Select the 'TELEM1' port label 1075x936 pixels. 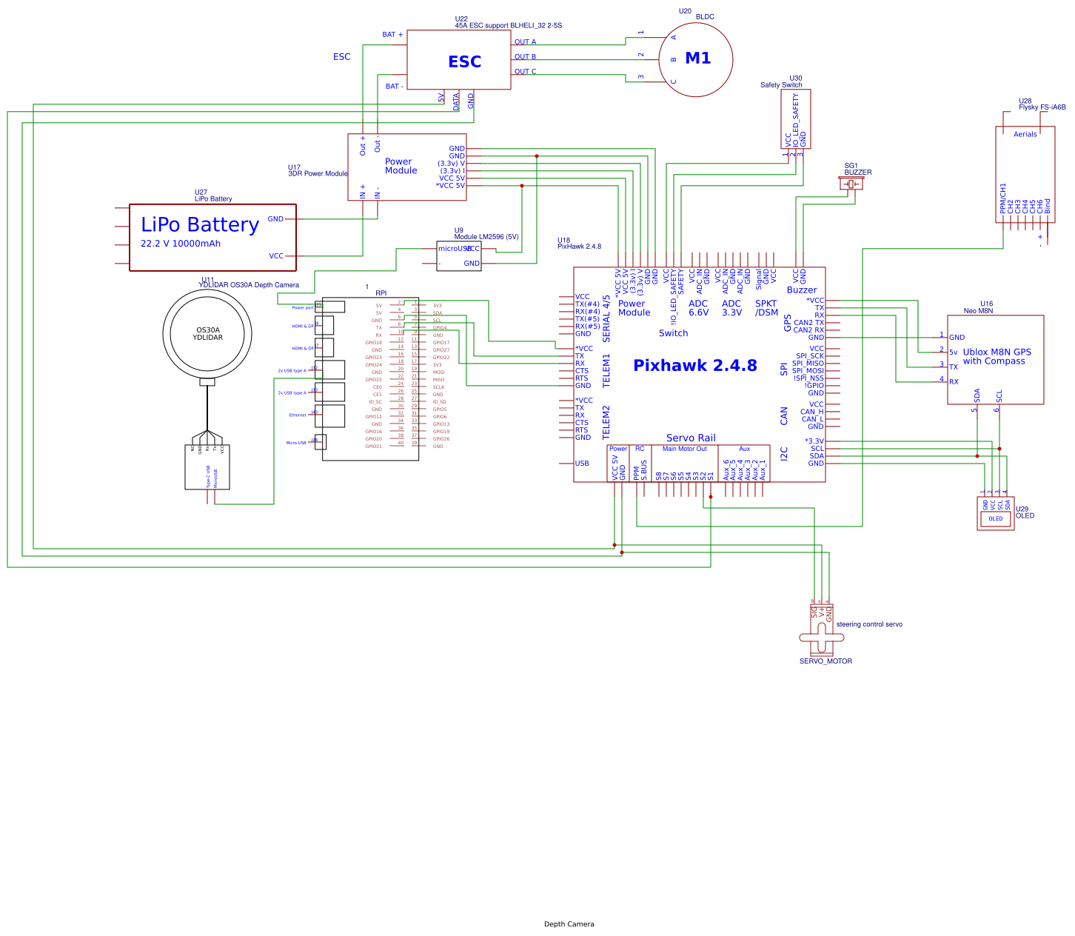point(606,371)
